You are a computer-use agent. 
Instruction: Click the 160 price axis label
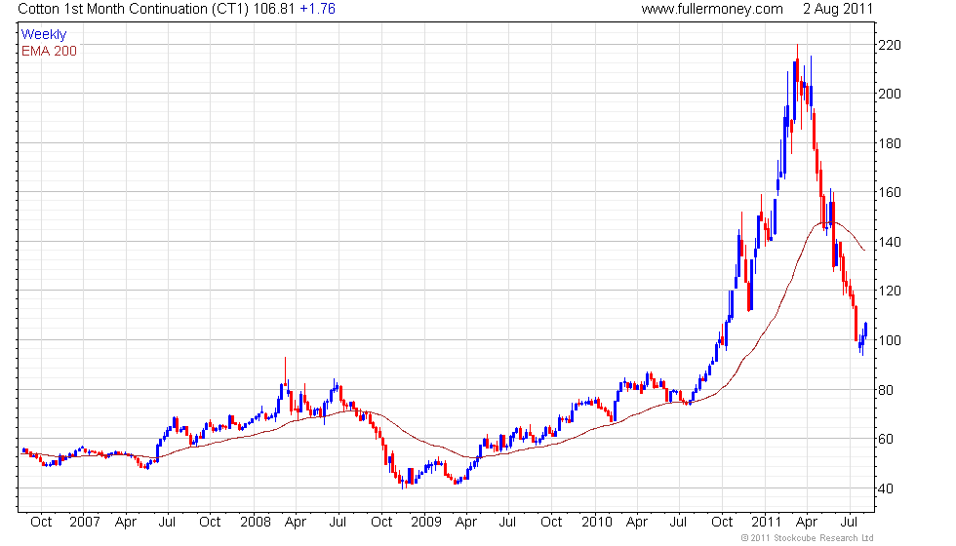tap(890, 193)
